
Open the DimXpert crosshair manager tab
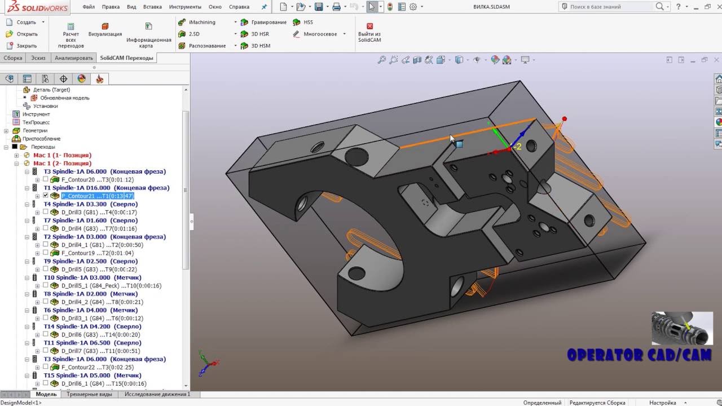[63, 79]
